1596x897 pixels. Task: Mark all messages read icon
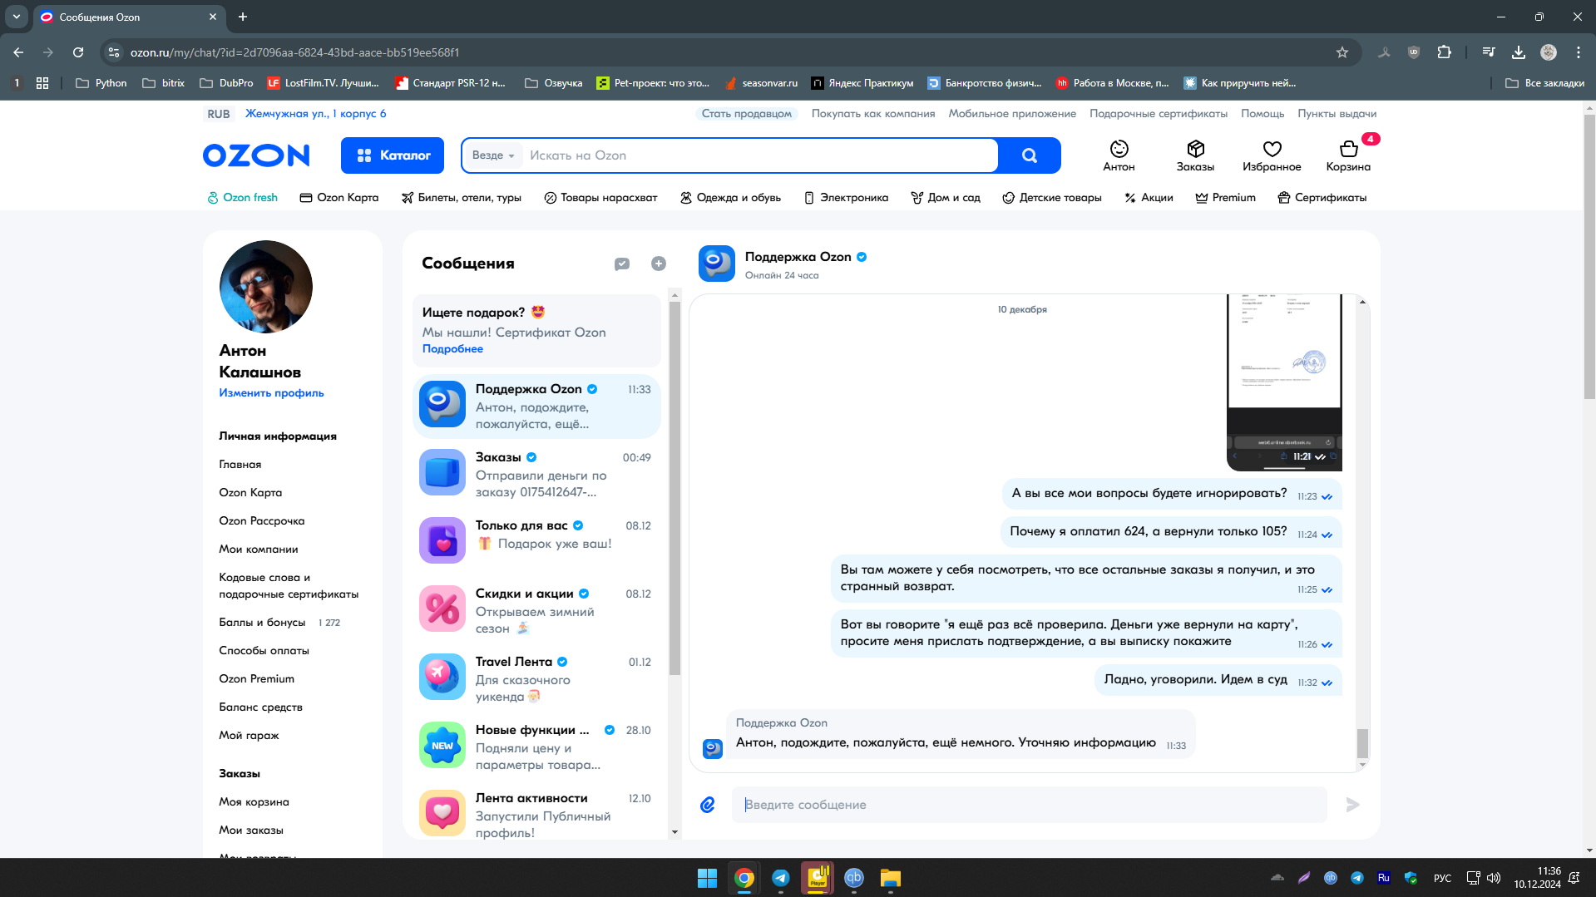pos(622,264)
